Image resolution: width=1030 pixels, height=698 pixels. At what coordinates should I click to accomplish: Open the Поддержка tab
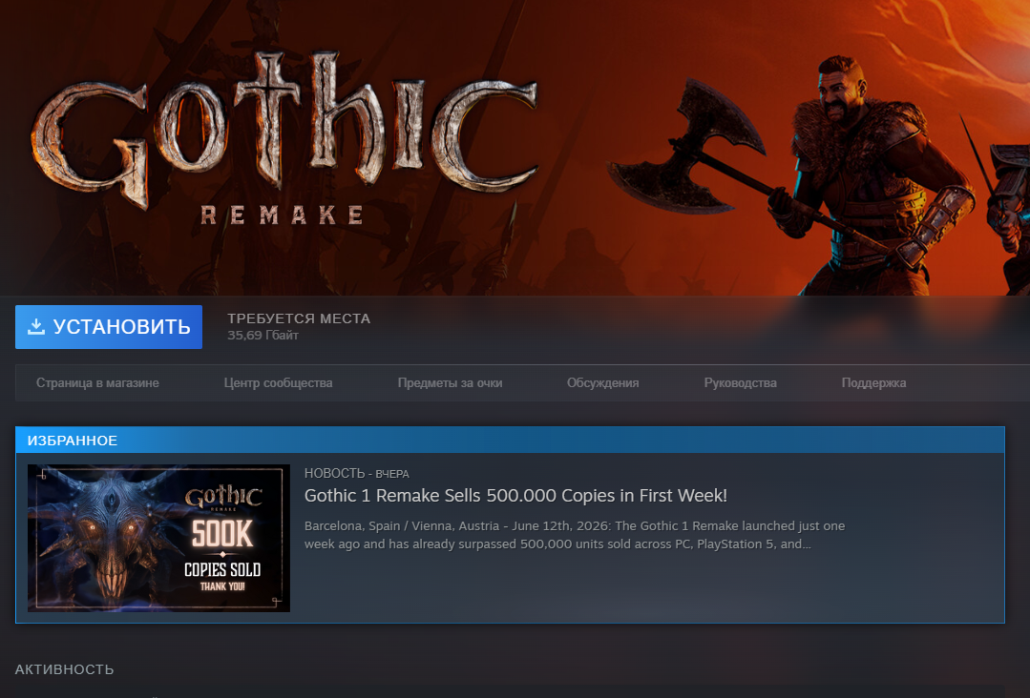pyautogui.click(x=873, y=383)
